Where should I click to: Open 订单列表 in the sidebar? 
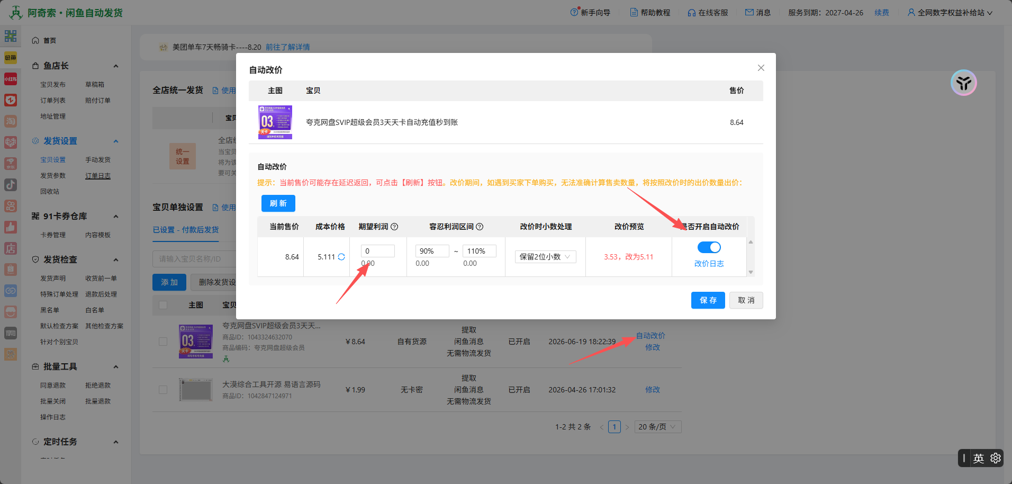[53, 101]
